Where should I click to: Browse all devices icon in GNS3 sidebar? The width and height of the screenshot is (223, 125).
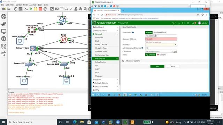[x=4, y=46]
